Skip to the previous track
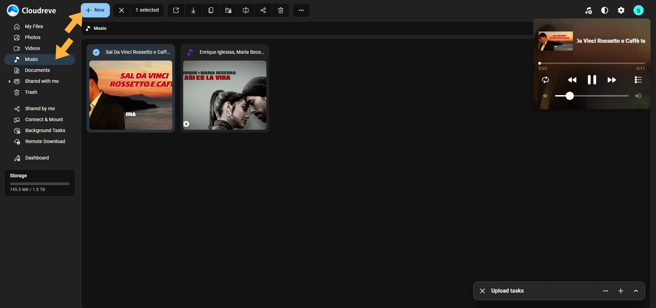This screenshot has width=656, height=308. tap(572, 80)
